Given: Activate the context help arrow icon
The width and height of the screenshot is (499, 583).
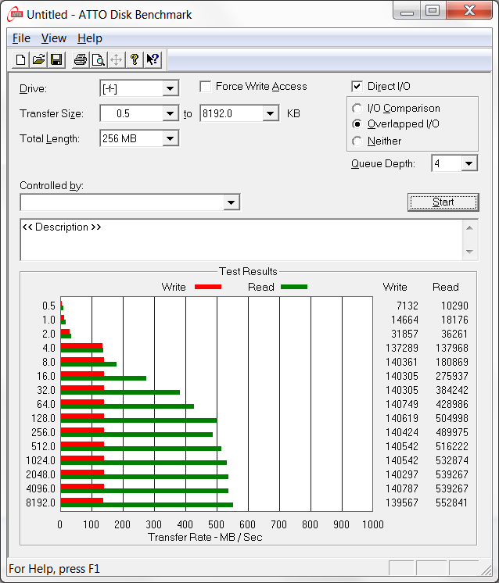Looking at the screenshot, I should 153,59.
